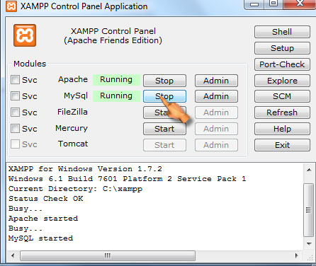316x266 pixels.
Task: Click the log scroll left arrow
Action: tap(13, 255)
